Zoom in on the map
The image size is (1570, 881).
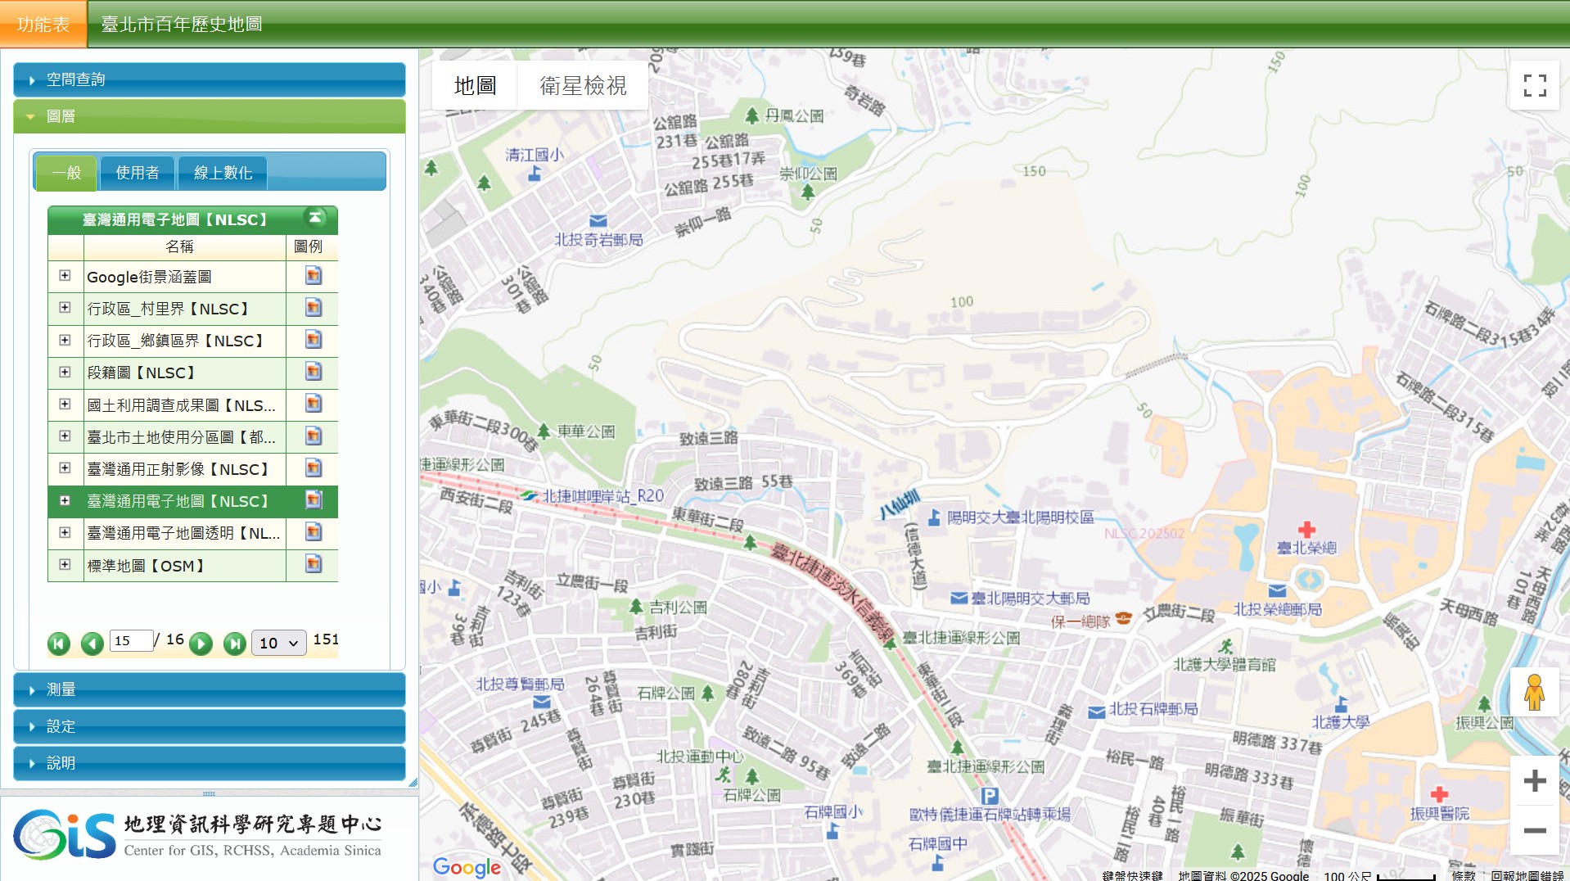(x=1535, y=780)
